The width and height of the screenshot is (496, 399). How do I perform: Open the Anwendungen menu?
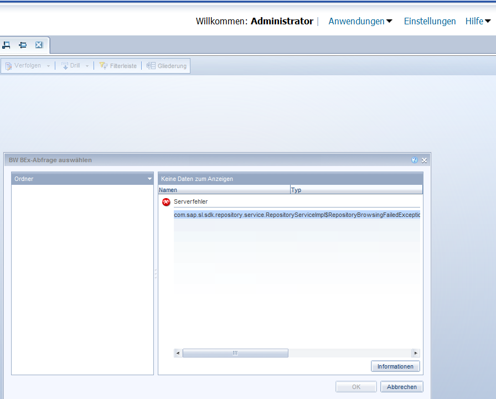(x=360, y=21)
